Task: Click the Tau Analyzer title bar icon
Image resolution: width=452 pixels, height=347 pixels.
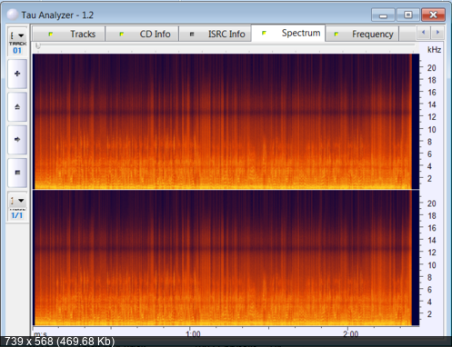Action: pos(13,15)
